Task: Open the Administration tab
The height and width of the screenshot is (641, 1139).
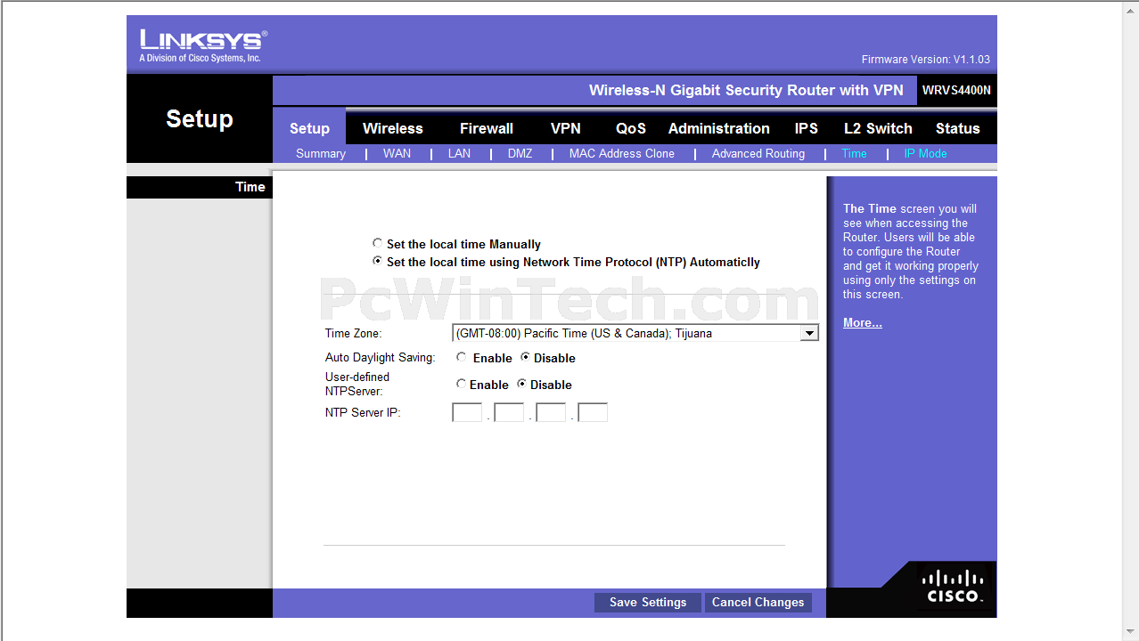Action: (719, 128)
